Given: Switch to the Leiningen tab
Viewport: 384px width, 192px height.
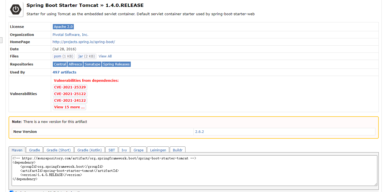Looking at the screenshot, I should click(158, 150).
